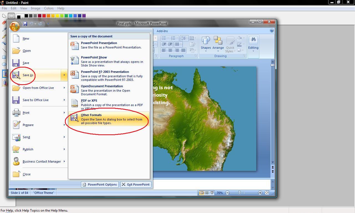Expand the Open from Office Live submenu arrow
The width and height of the screenshot is (355, 213).
[64, 88]
